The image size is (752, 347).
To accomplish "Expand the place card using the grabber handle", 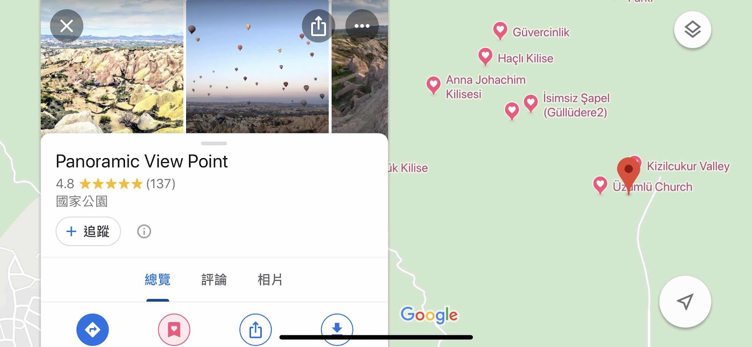I will pos(214,143).
